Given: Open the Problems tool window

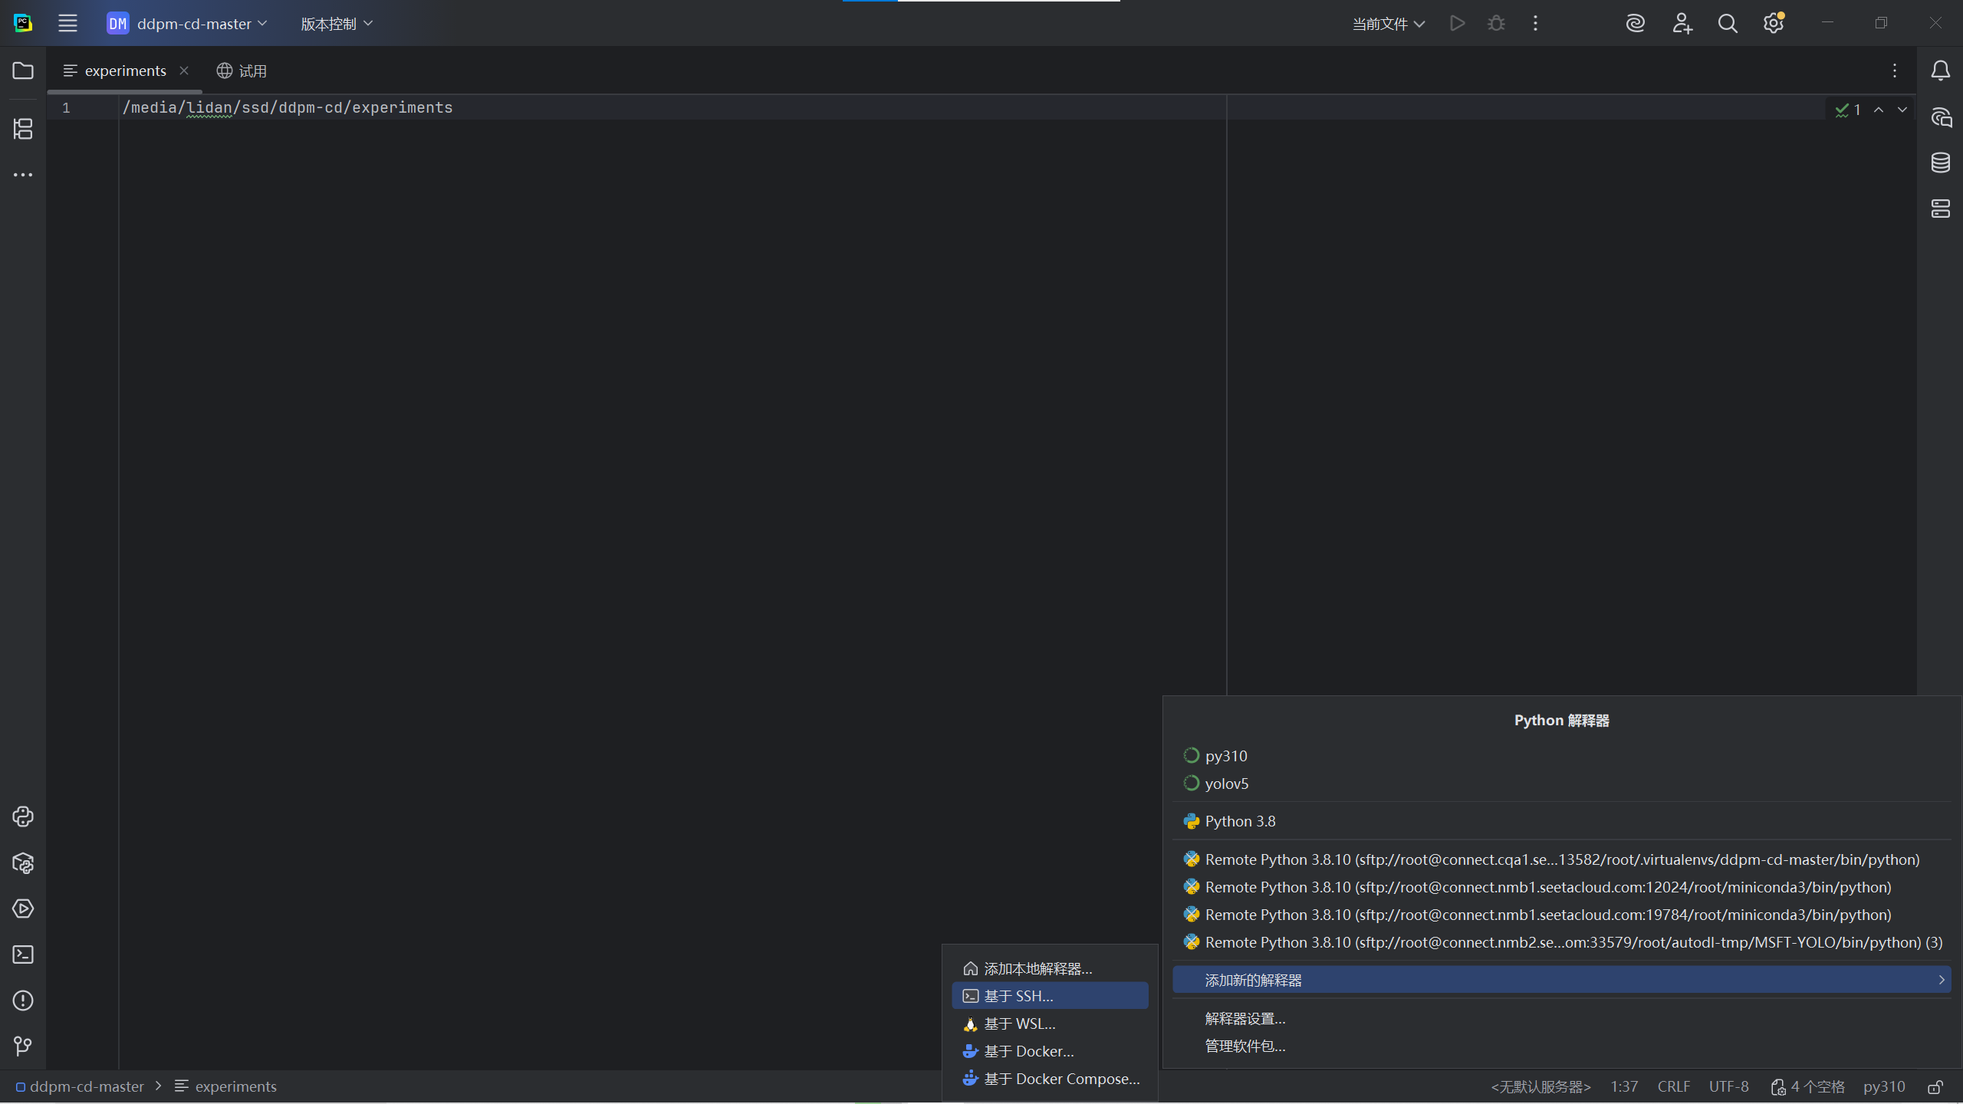Looking at the screenshot, I should [x=23, y=1001].
